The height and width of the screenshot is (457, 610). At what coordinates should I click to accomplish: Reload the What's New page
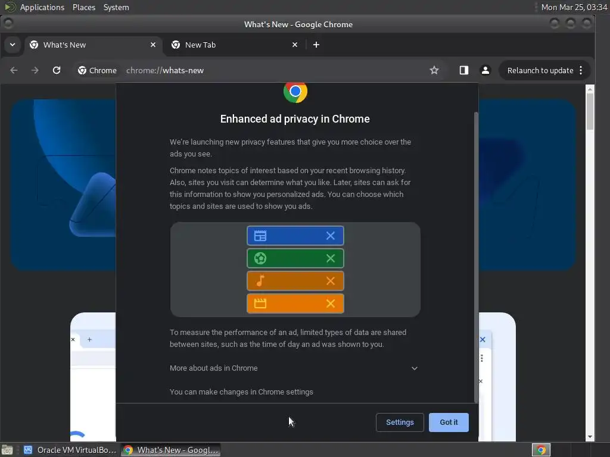pos(57,70)
